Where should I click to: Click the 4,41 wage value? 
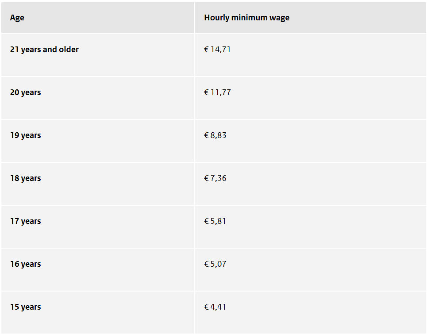[218, 307]
